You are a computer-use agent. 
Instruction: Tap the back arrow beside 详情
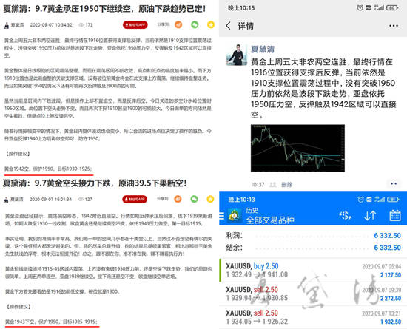[x=228, y=26]
